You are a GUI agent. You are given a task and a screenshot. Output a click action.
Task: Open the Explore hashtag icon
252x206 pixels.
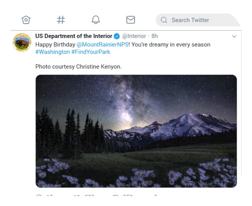click(61, 20)
